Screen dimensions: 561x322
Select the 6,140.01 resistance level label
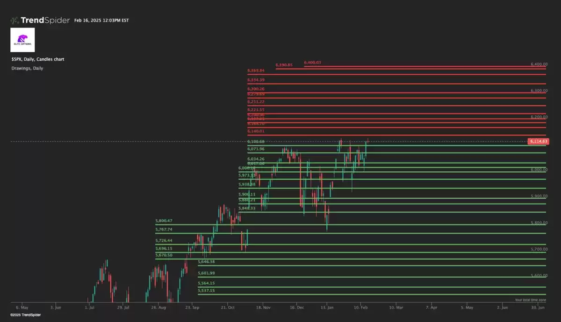coord(256,131)
